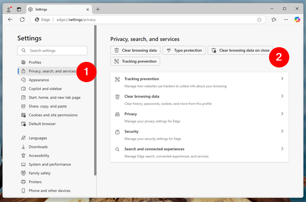The image size is (306, 202).
Task: Open the tab actions menu icon
Action: pyautogui.click(x=19, y=9)
